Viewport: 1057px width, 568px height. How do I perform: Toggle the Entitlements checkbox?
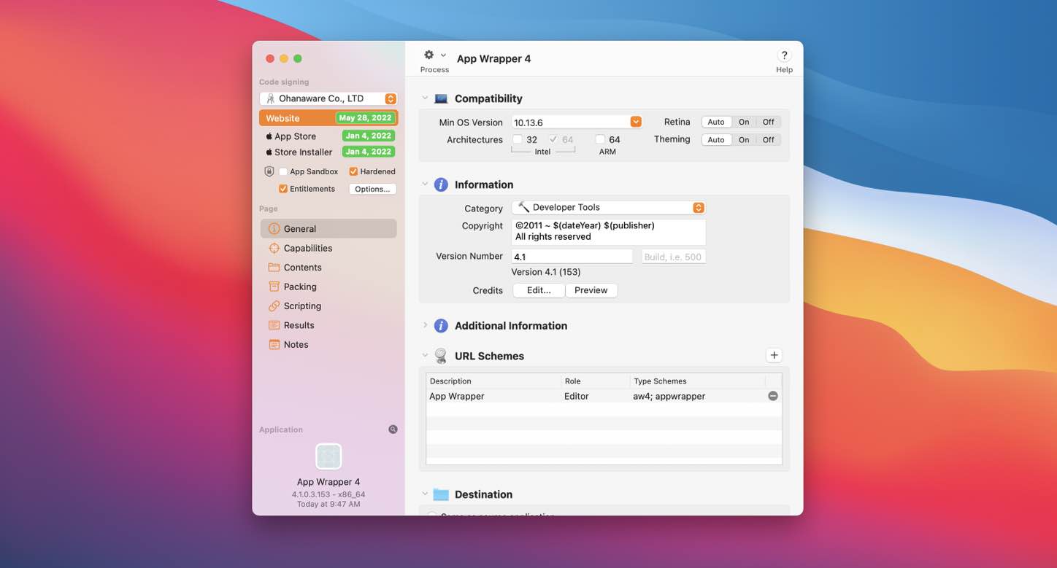[x=283, y=189]
